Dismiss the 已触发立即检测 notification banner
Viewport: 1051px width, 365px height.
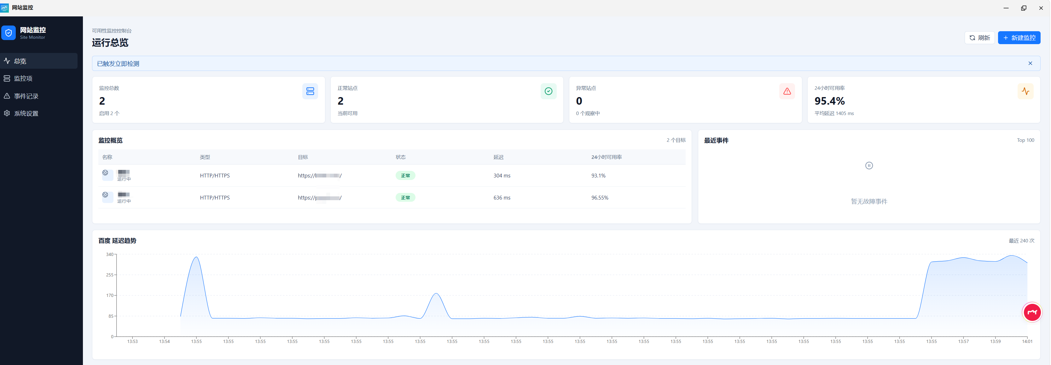click(x=1030, y=64)
